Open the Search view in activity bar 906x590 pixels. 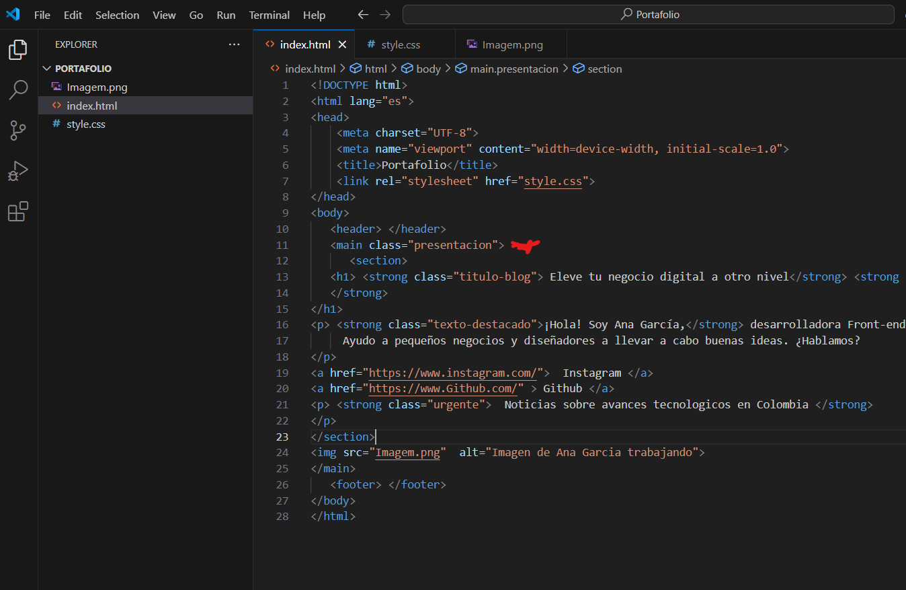pos(18,89)
